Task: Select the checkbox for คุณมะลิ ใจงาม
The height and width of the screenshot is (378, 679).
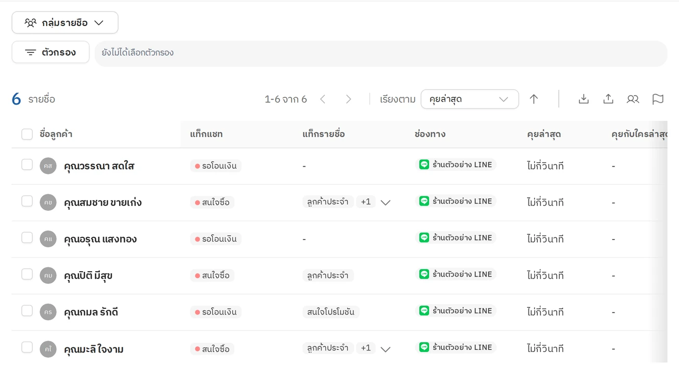Action: coord(27,347)
